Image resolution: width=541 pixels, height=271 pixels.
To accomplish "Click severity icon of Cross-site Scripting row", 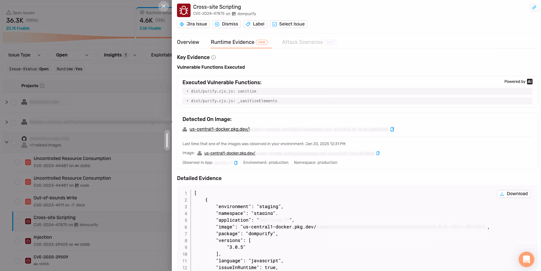I will [x=28, y=221].
